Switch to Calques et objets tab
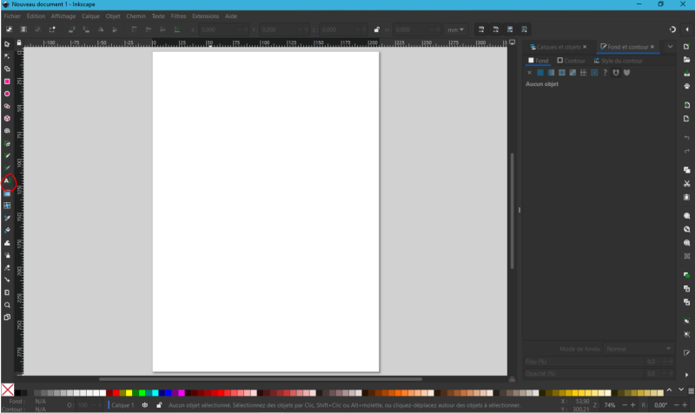 click(559, 47)
